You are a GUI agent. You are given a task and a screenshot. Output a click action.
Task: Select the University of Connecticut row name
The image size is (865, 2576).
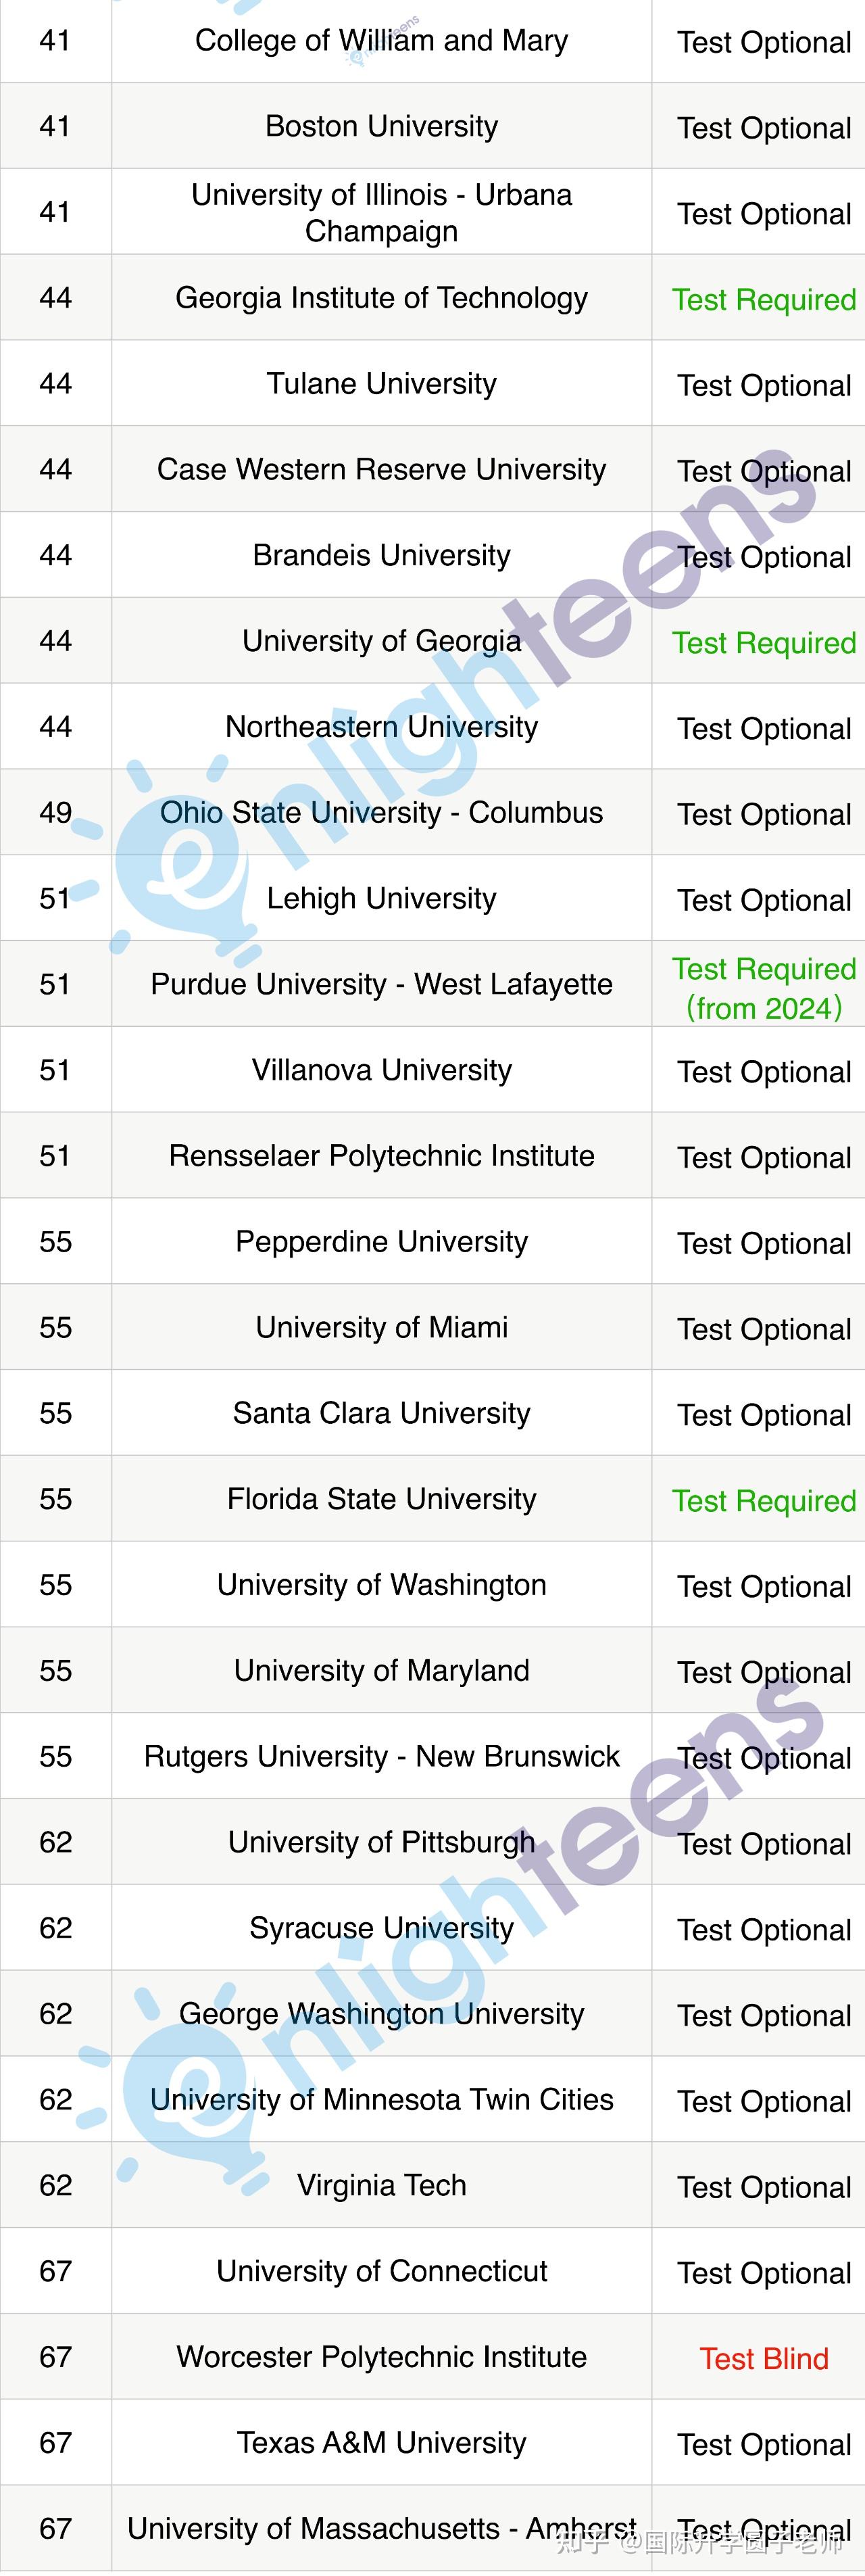click(x=381, y=2271)
